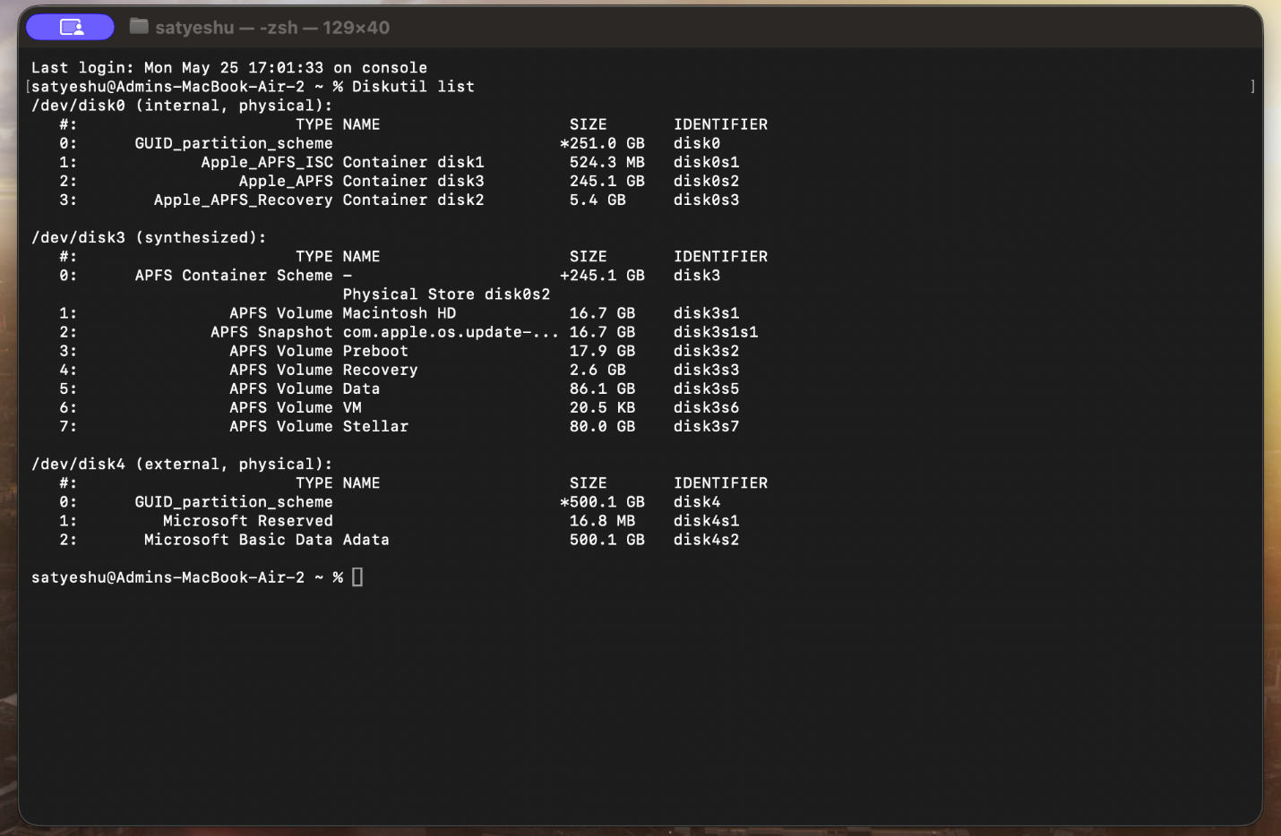Click the '86.1 GB' size value

click(602, 388)
